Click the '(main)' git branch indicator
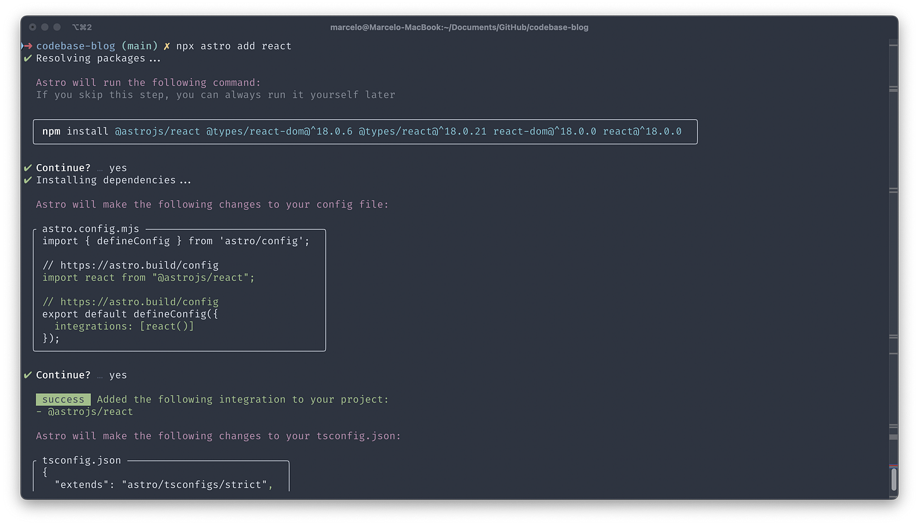The height and width of the screenshot is (525, 919). pyautogui.click(x=139, y=46)
